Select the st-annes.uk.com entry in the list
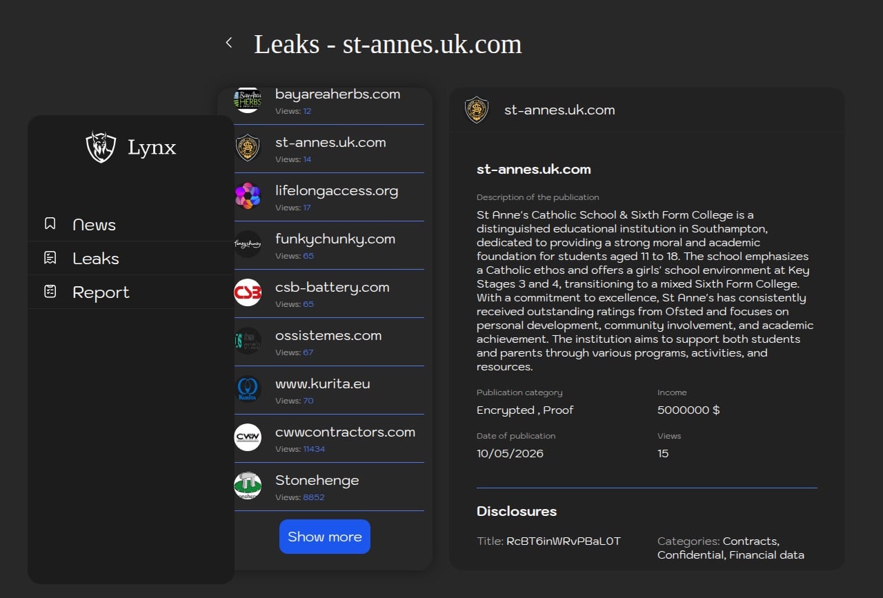This screenshot has width=883, height=598. pos(329,149)
